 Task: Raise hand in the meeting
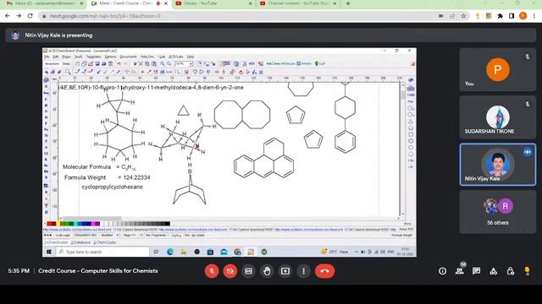pyautogui.click(x=267, y=271)
